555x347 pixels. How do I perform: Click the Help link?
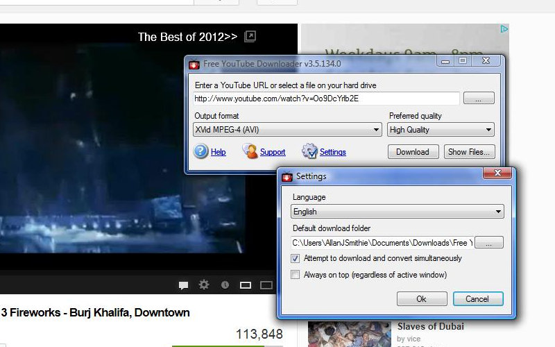pyautogui.click(x=219, y=152)
